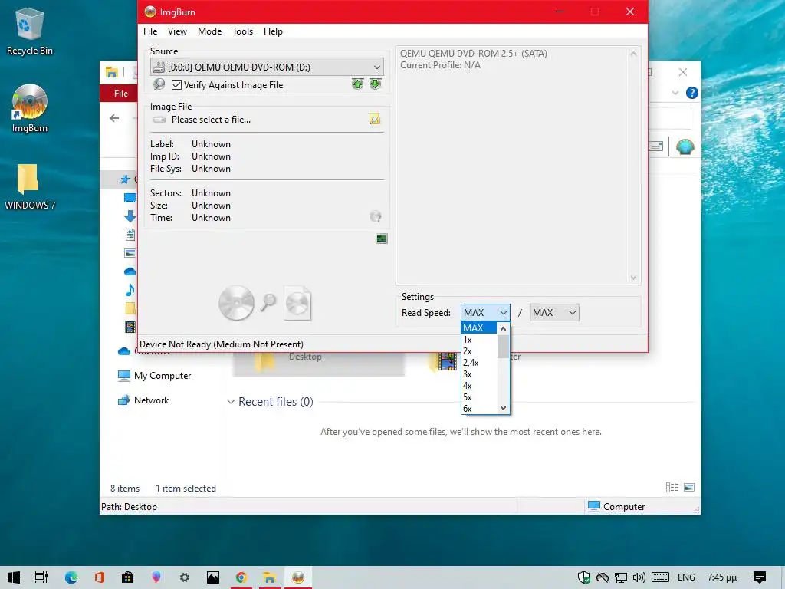The height and width of the screenshot is (589, 785).
Task: Open Settings gear on taskbar
Action: point(185,577)
